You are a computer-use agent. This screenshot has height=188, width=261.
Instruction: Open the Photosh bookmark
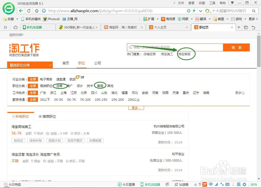click(x=51, y=19)
